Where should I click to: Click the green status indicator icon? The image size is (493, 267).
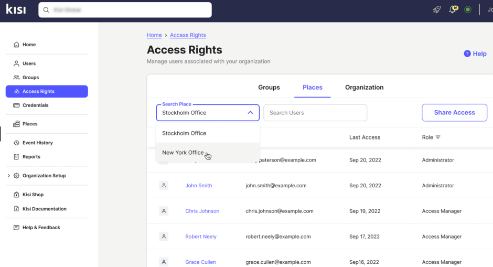coord(467,10)
